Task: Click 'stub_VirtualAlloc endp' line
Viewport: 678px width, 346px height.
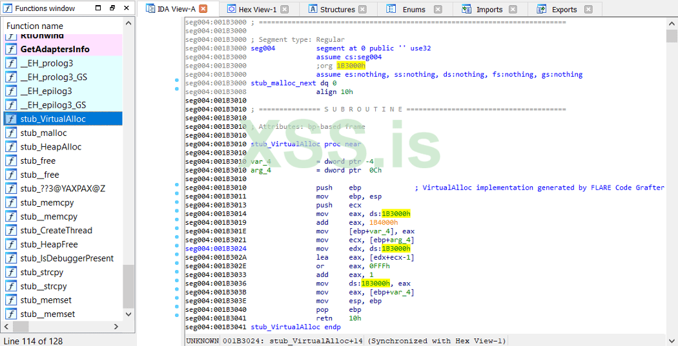Action: click(296, 327)
